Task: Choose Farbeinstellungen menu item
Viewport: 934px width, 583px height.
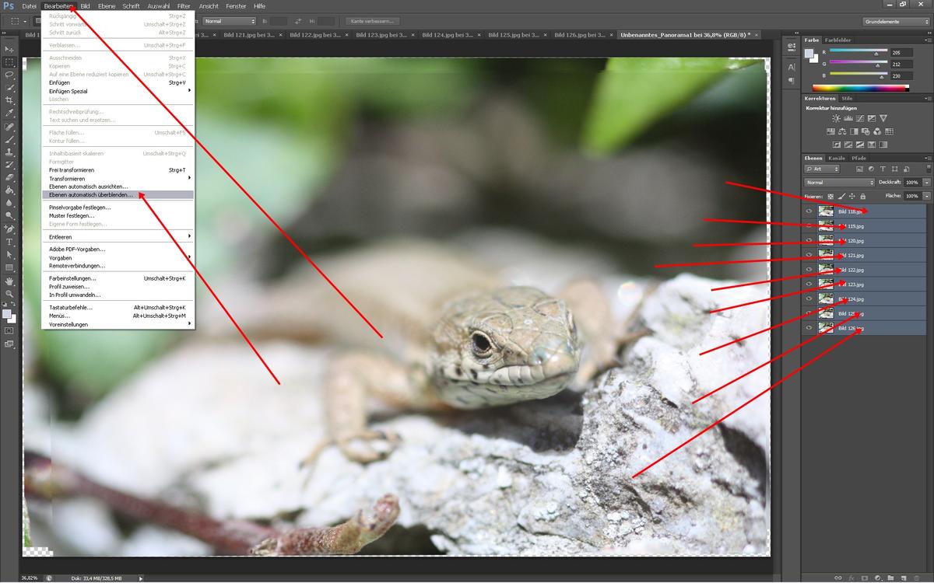Action: pyautogui.click(x=117, y=278)
